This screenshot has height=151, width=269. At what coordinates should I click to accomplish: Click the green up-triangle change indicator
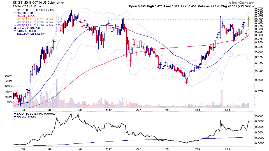253,6
